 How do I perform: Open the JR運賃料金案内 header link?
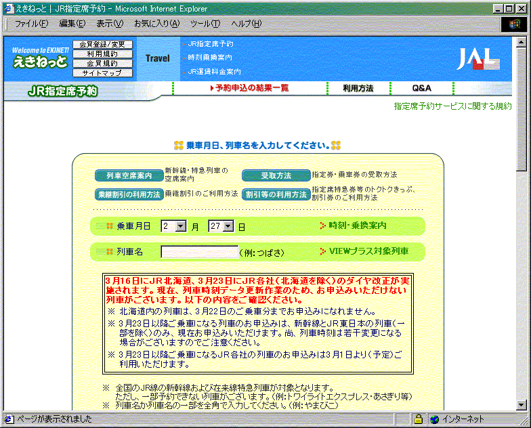tap(214, 72)
